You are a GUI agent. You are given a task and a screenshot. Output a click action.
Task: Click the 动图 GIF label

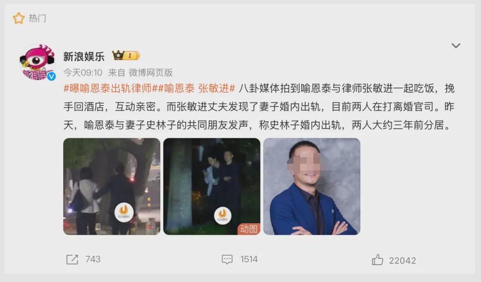point(249,229)
